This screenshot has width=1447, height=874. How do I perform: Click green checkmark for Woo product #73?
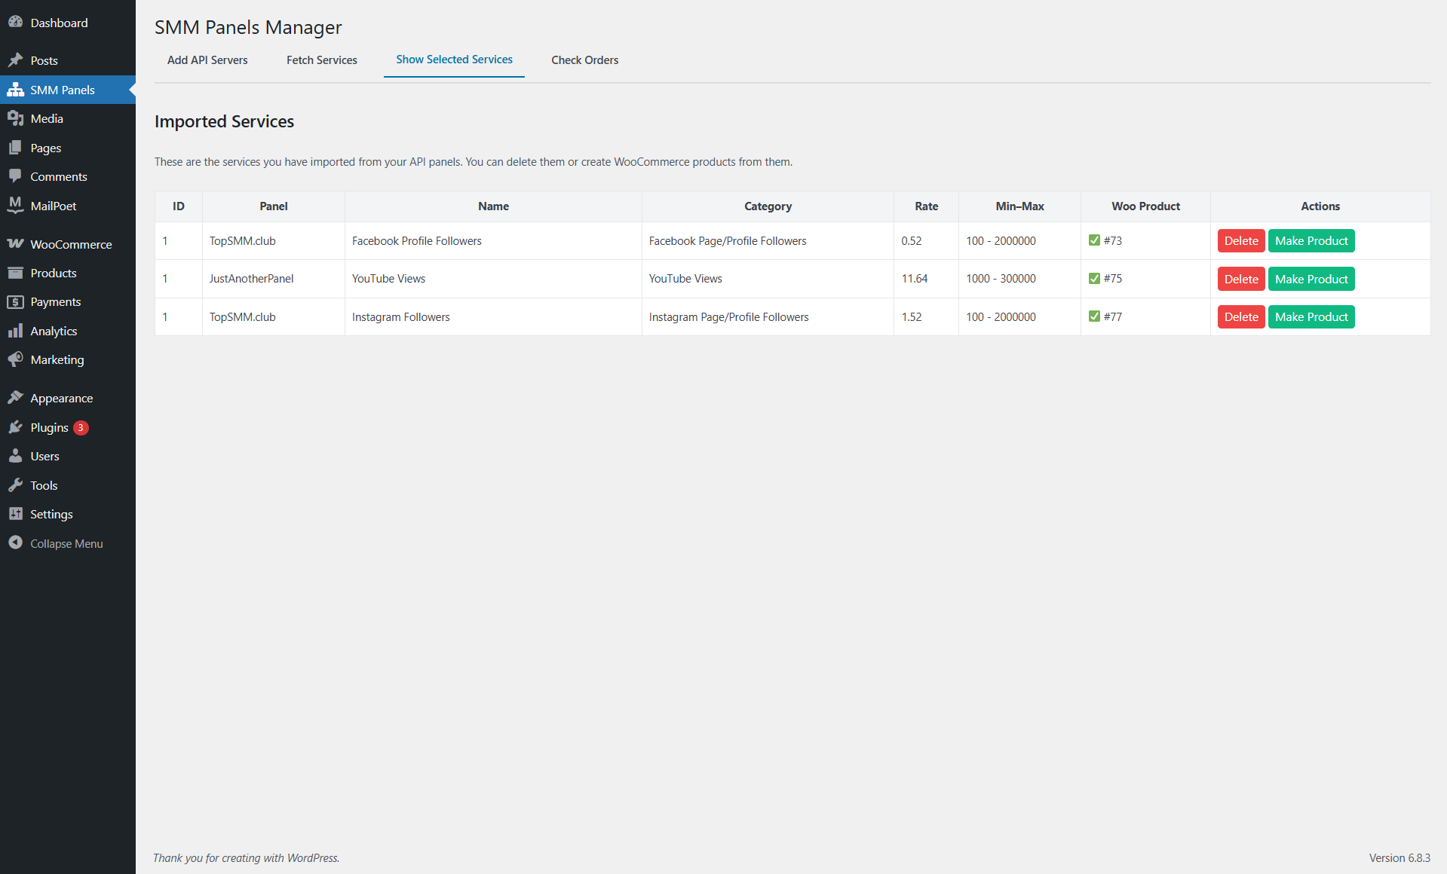coord(1094,240)
